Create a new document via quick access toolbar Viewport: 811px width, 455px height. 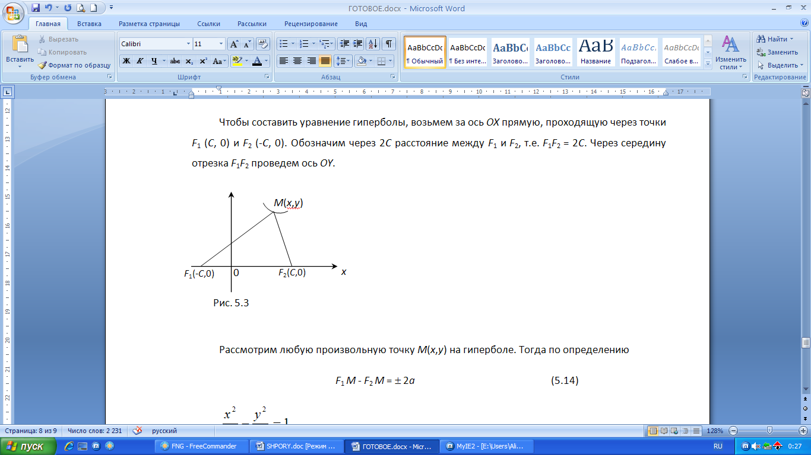[x=94, y=8]
